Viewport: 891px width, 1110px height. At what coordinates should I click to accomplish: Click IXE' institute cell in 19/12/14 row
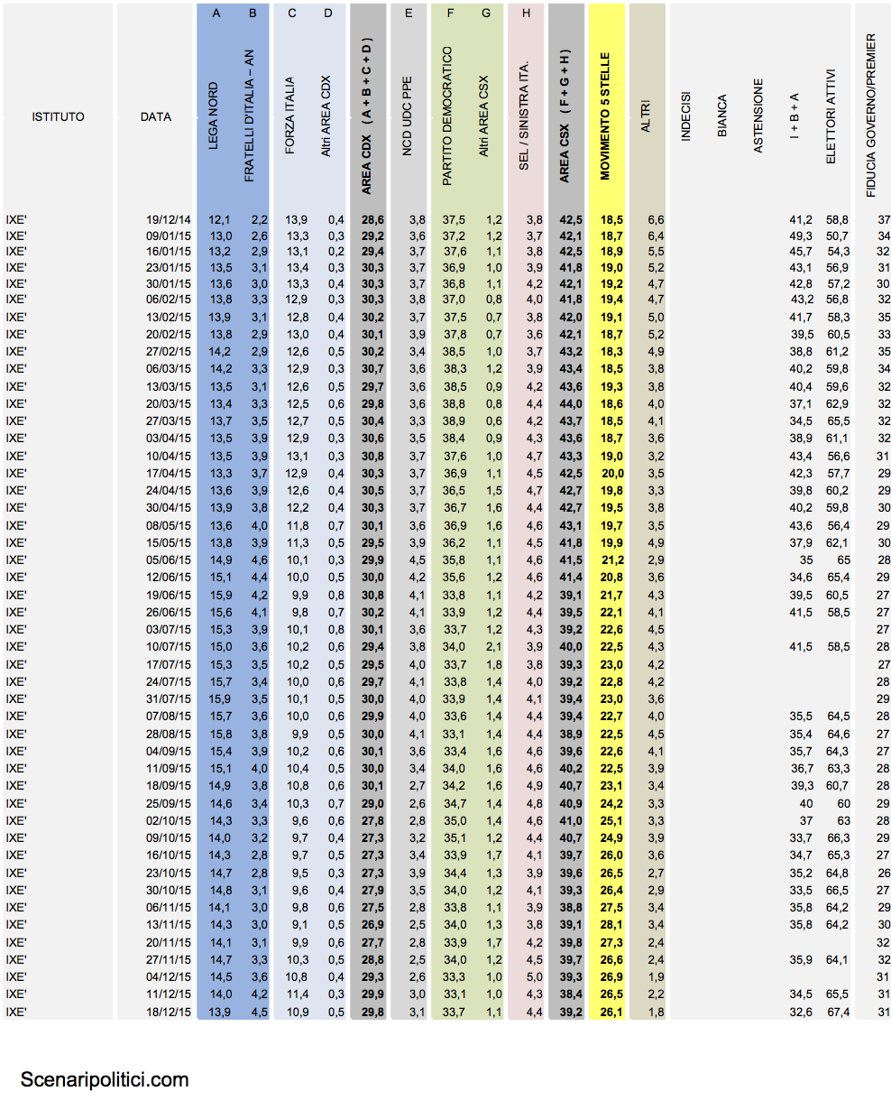(16, 219)
